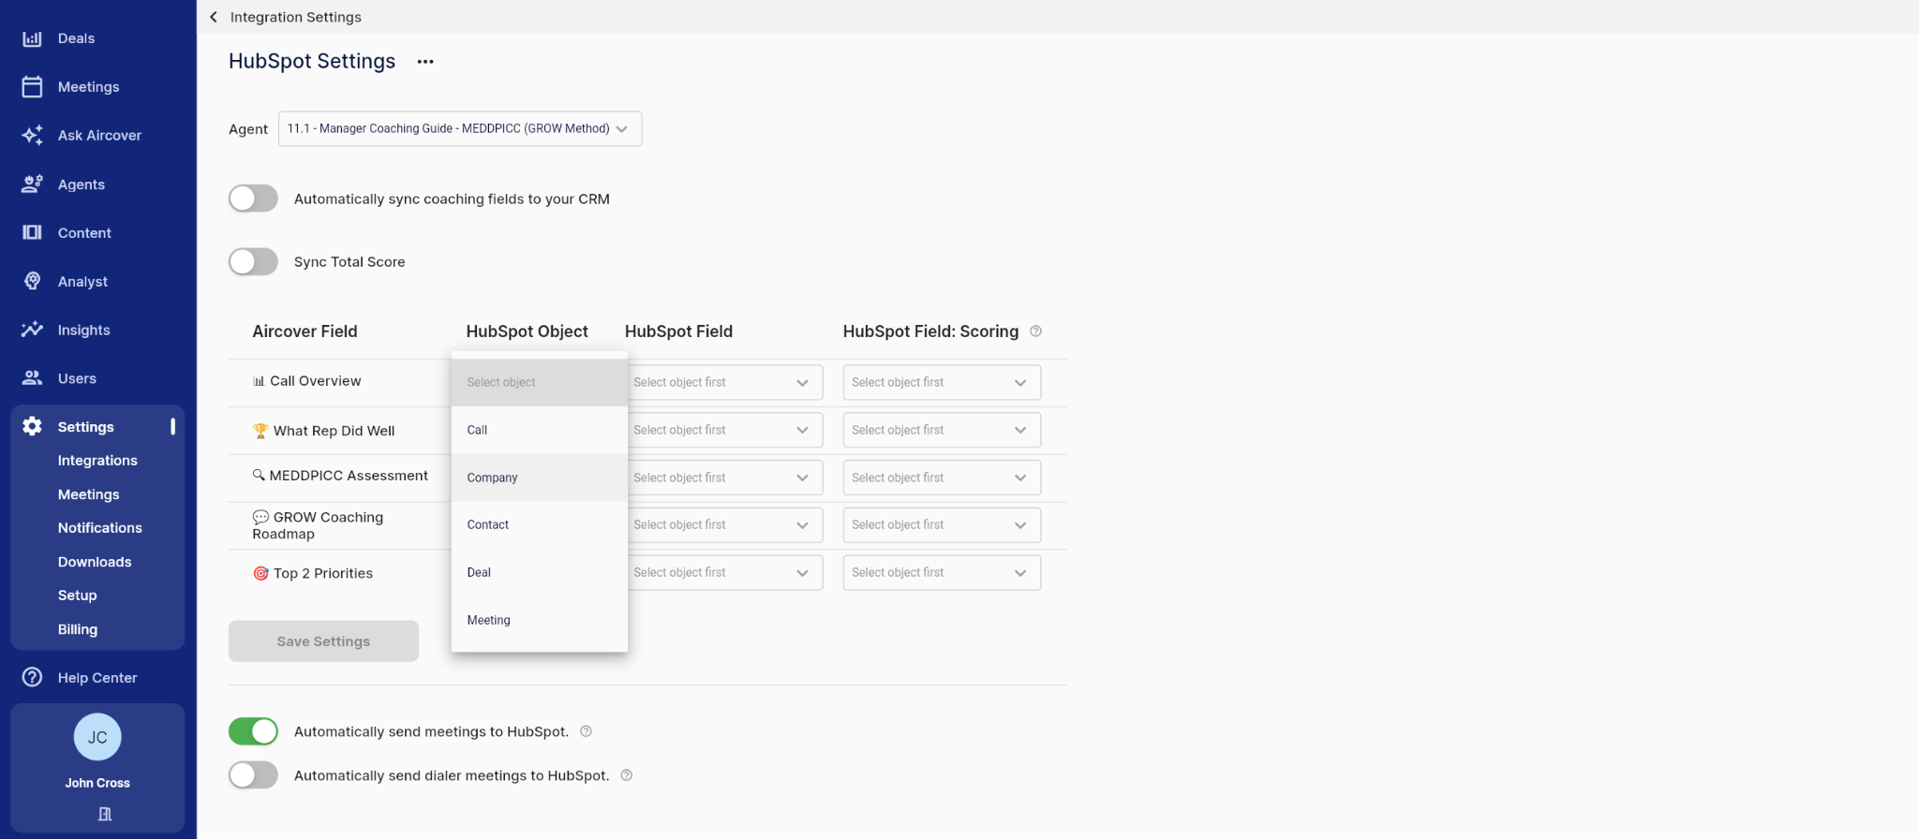
Task: Open Deals from the sidebar chart icon
Action: (32, 38)
